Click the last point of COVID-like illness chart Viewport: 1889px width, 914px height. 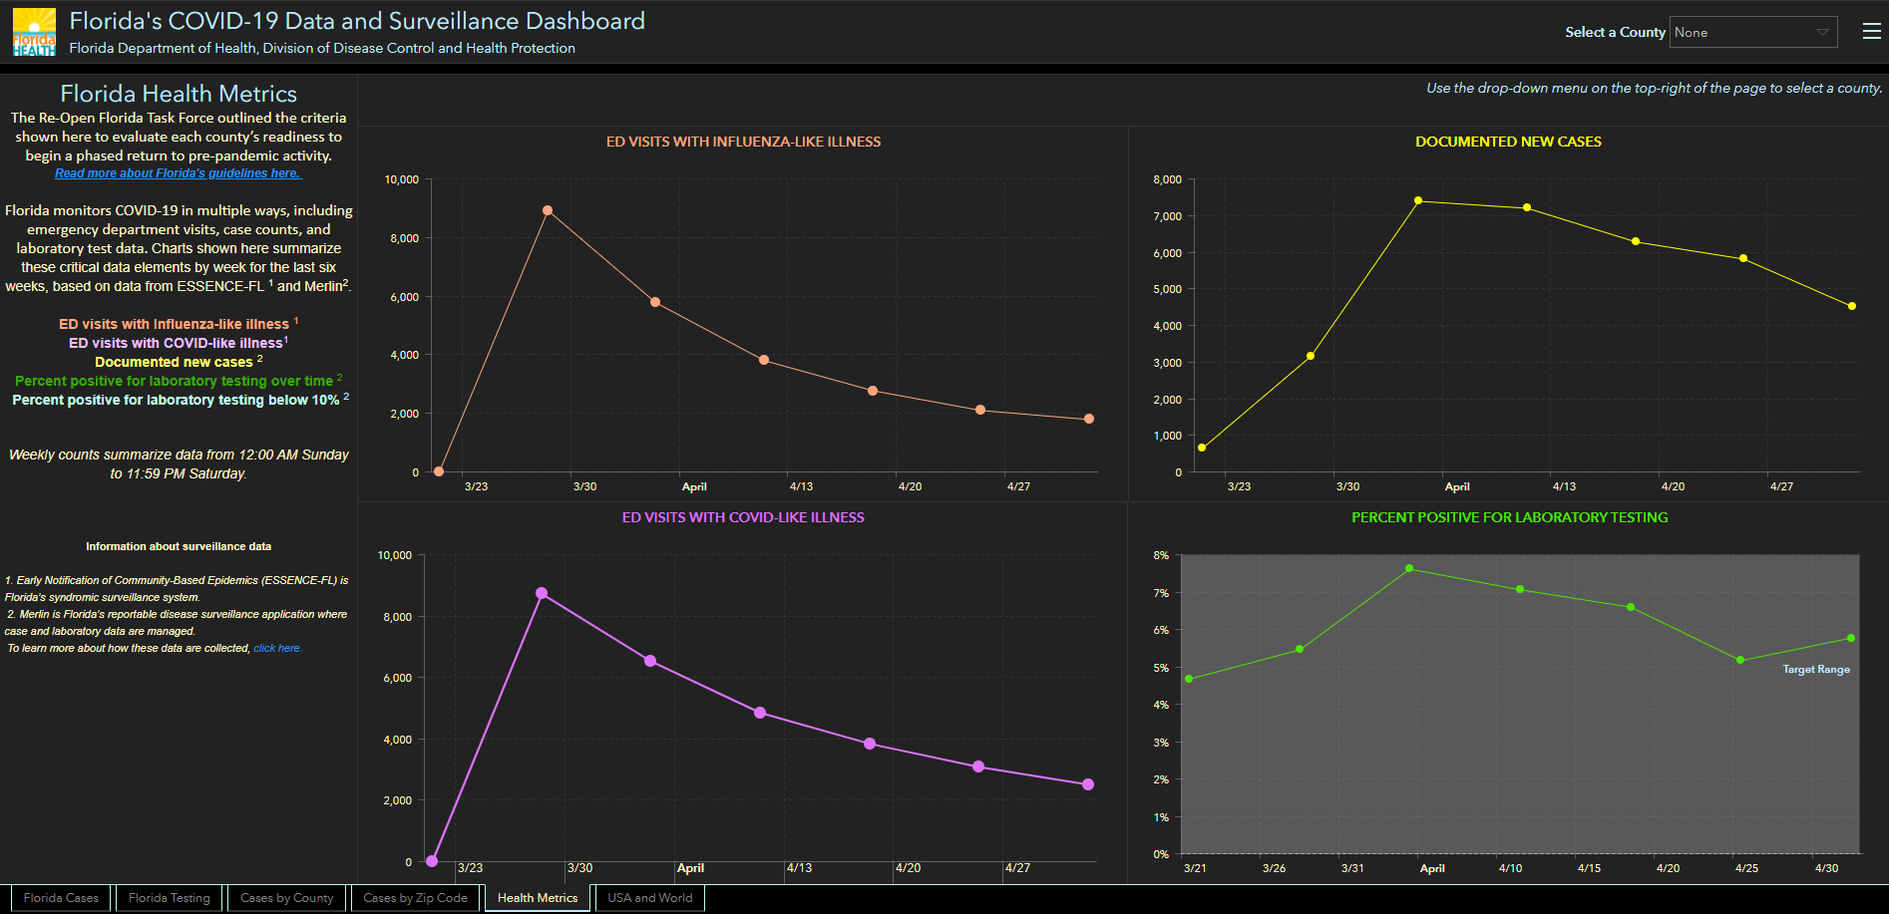coord(1088,784)
